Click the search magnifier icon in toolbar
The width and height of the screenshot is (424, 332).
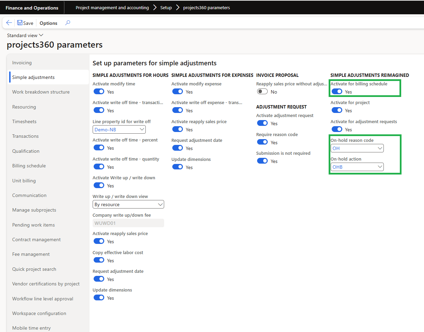68,23
